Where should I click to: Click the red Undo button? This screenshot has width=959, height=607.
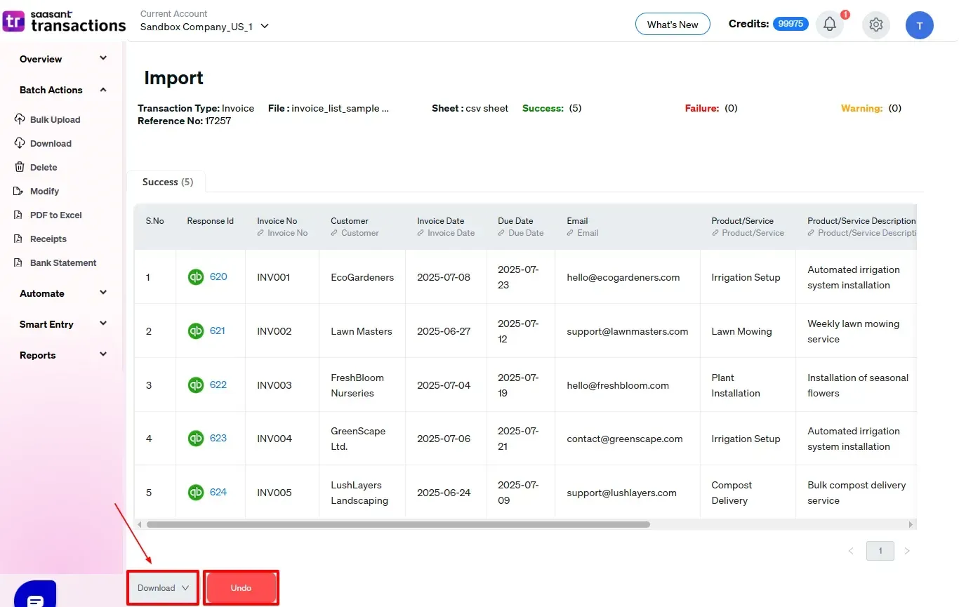point(241,588)
